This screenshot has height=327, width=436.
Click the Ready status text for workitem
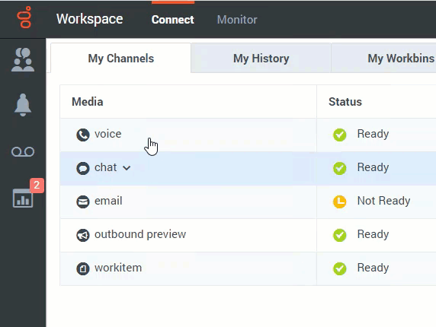point(373,268)
